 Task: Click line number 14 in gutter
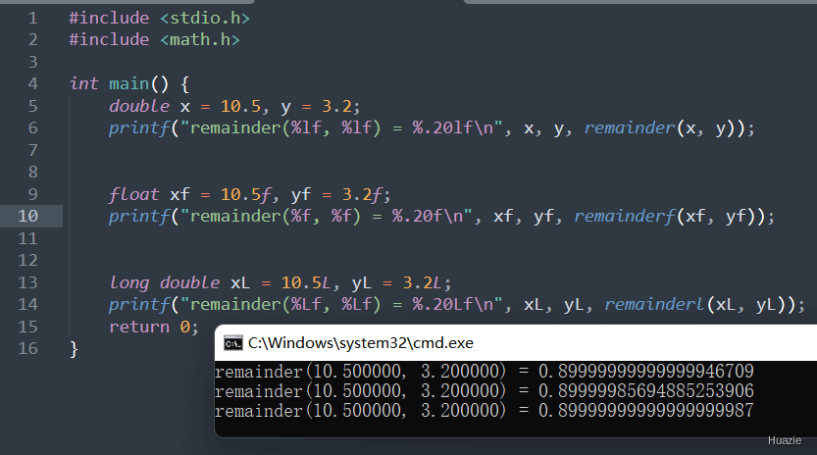point(28,304)
